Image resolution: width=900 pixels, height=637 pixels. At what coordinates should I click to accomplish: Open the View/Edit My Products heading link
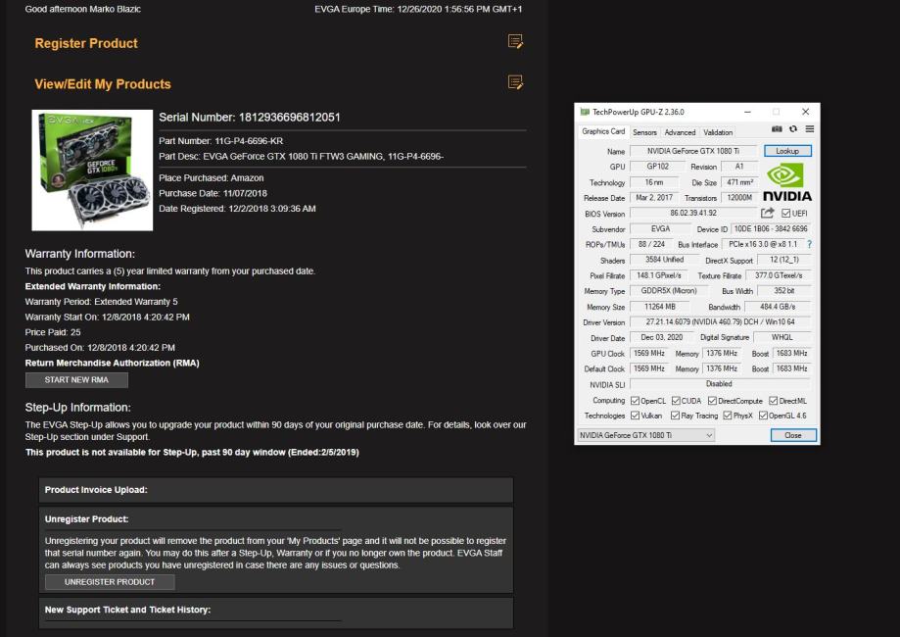[x=103, y=84]
